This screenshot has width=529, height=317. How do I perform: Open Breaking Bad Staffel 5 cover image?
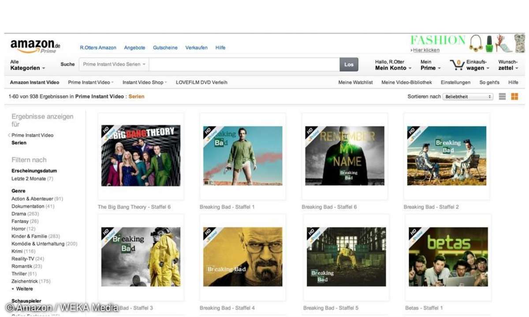346,257
